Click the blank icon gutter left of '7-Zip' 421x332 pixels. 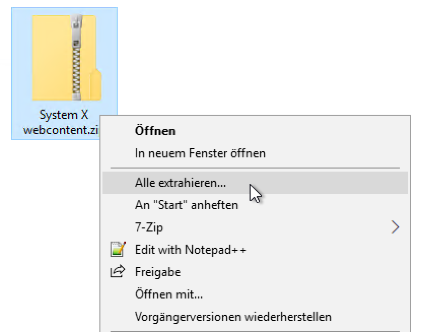click(117, 227)
